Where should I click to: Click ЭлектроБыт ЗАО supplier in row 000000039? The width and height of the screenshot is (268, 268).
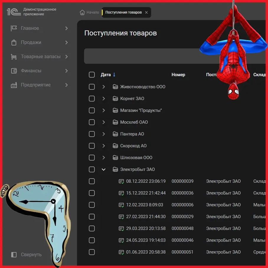tap(223, 181)
